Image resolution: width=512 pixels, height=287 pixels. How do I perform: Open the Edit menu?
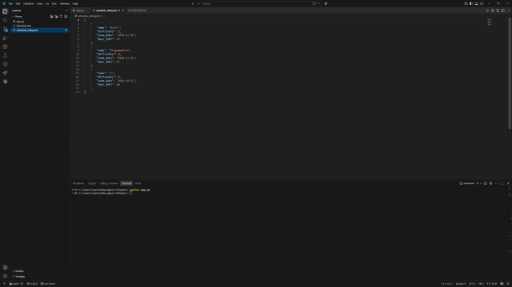tap(18, 4)
